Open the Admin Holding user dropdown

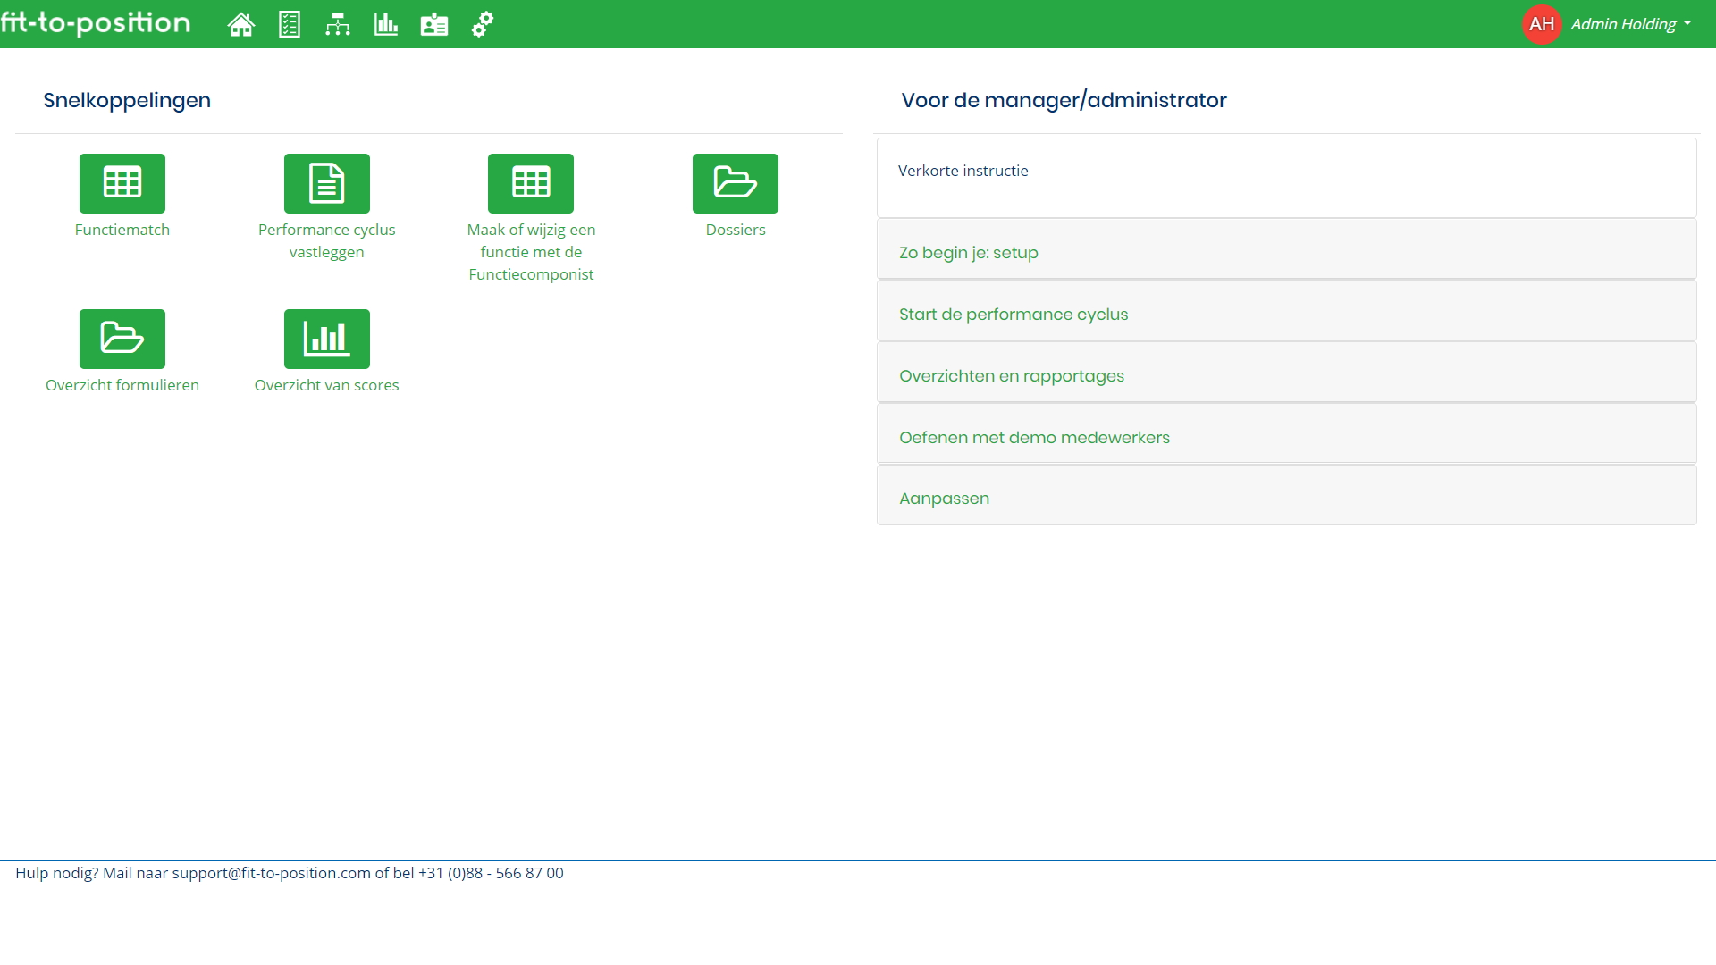point(1631,24)
